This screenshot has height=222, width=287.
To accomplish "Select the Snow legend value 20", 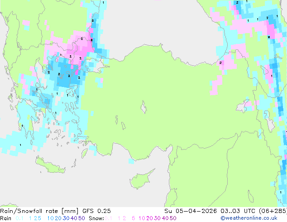I will click(149, 218).
